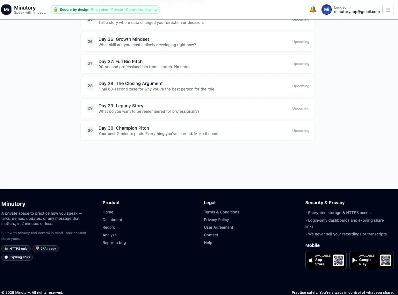398x295 pixels.
Task: Select day number 26 circle
Action: pyautogui.click(x=90, y=42)
